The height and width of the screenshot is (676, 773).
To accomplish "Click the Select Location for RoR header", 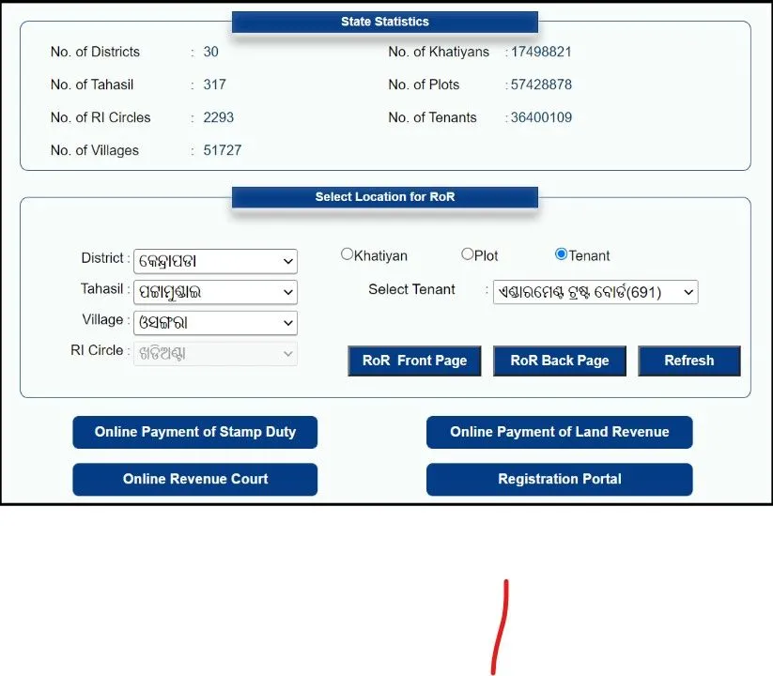I will (385, 197).
